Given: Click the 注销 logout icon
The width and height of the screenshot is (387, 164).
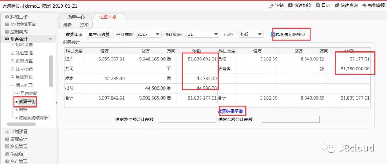Looking at the screenshot, I should coord(271,5).
